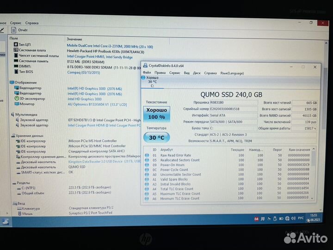Click the 40115 GB NAND writes value

pos(304,116)
